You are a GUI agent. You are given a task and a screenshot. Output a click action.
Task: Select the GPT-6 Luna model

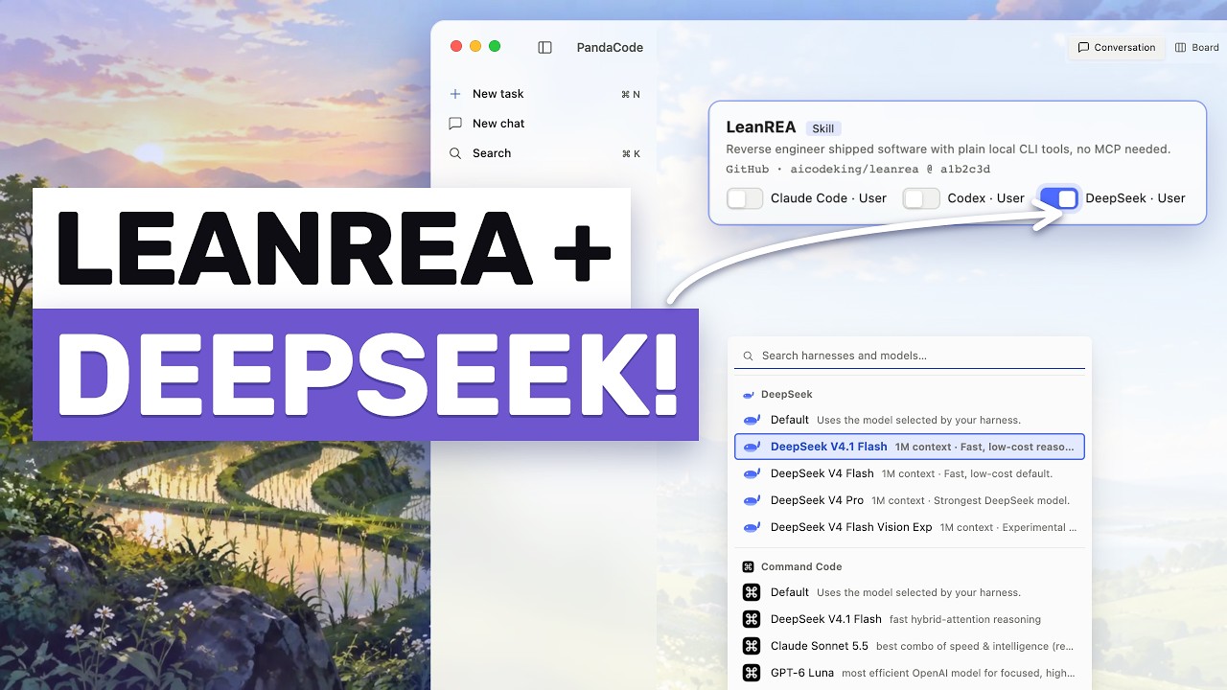pyautogui.click(x=910, y=673)
